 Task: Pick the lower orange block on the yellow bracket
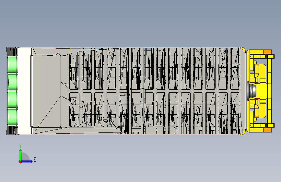267,130
